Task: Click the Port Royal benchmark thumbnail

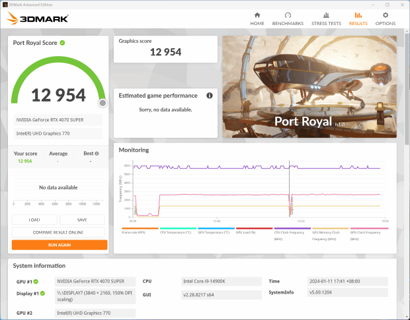Action: [x=309, y=86]
